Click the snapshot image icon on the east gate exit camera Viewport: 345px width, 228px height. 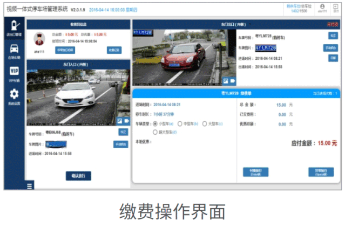tap(226, 81)
